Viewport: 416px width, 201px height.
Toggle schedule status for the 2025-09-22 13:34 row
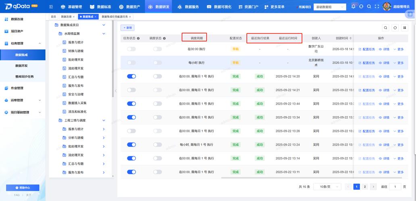[157, 117]
